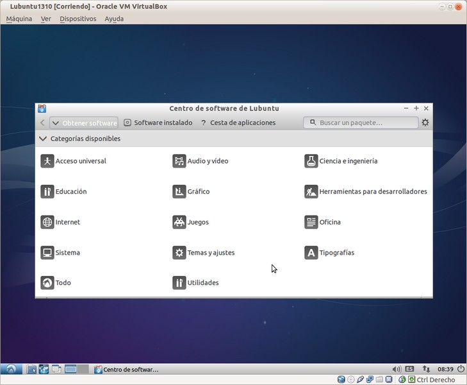The image size is (467, 385).
Task: Open the Temas y ajustes gear icon
Action: (179, 253)
